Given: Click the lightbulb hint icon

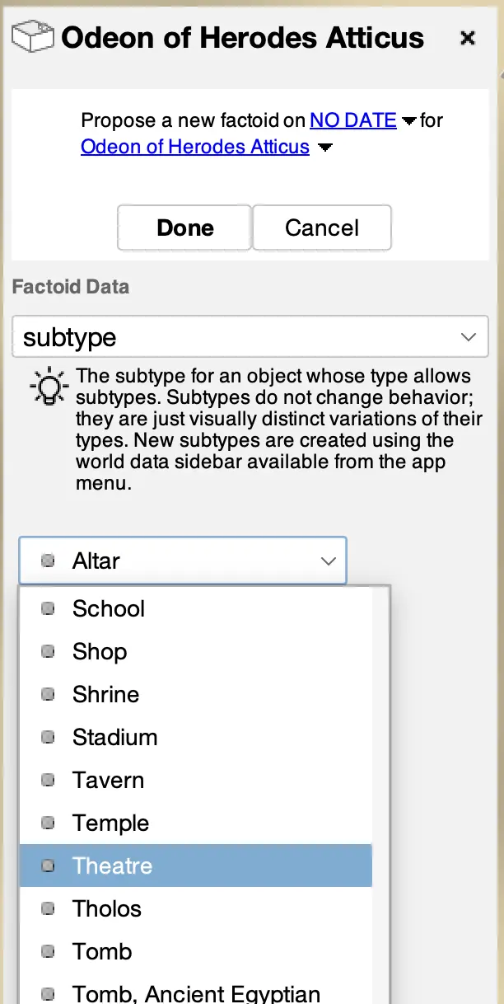Looking at the screenshot, I should click(x=49, y=387).
